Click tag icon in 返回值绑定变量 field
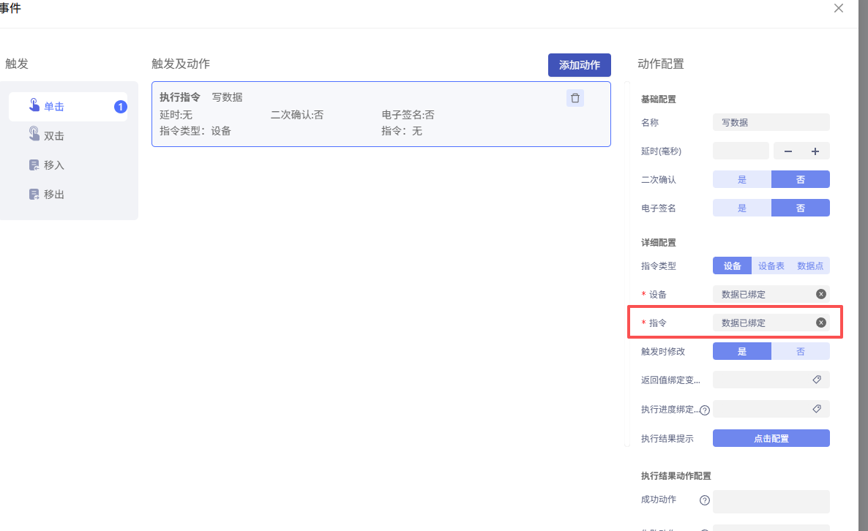Viewport: 868px width, 531px height. [817, 380]
